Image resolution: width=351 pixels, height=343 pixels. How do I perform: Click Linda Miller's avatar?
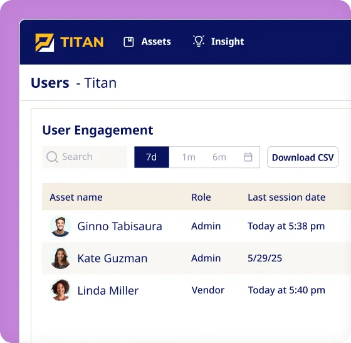click(x=60, y=290)
